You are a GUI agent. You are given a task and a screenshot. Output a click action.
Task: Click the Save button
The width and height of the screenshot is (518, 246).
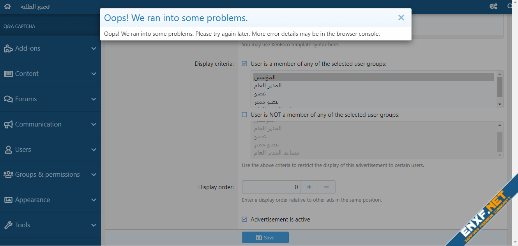(265, 237)
